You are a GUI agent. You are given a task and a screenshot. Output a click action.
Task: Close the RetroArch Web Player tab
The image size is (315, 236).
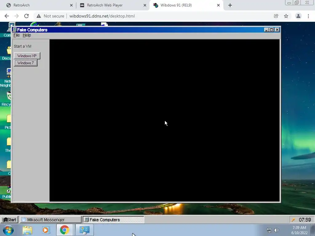click(x=145, y=5)
